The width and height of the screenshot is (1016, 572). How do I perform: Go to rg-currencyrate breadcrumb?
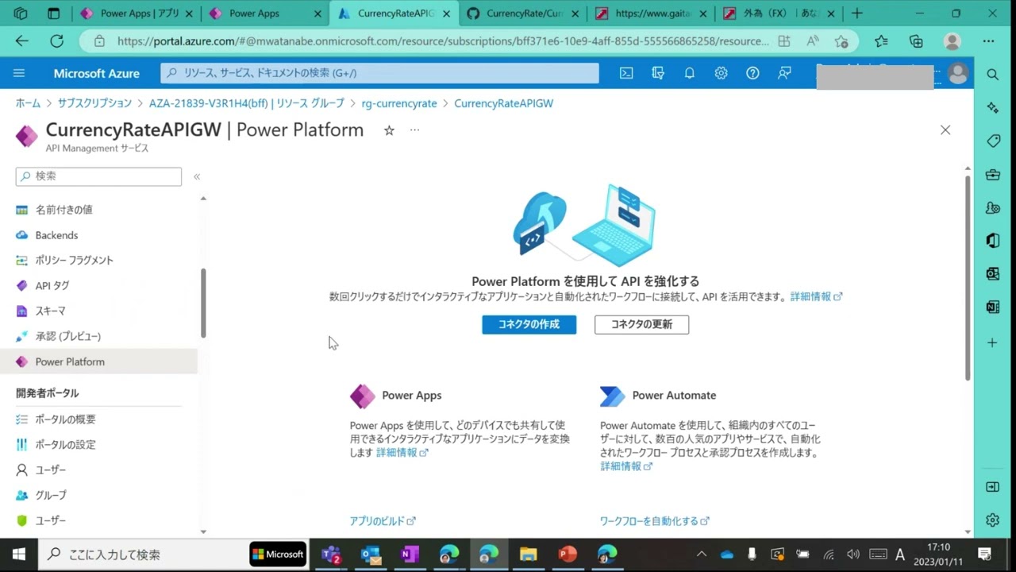point(399,103)
